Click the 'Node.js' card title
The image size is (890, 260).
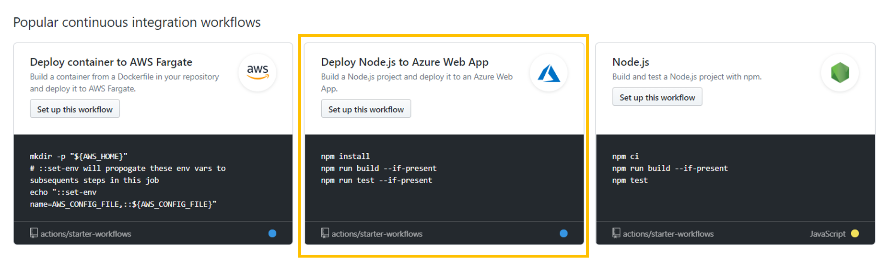coord(631,62)
